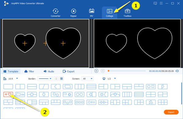Open the border pattern hatch icon

[62, 79]
